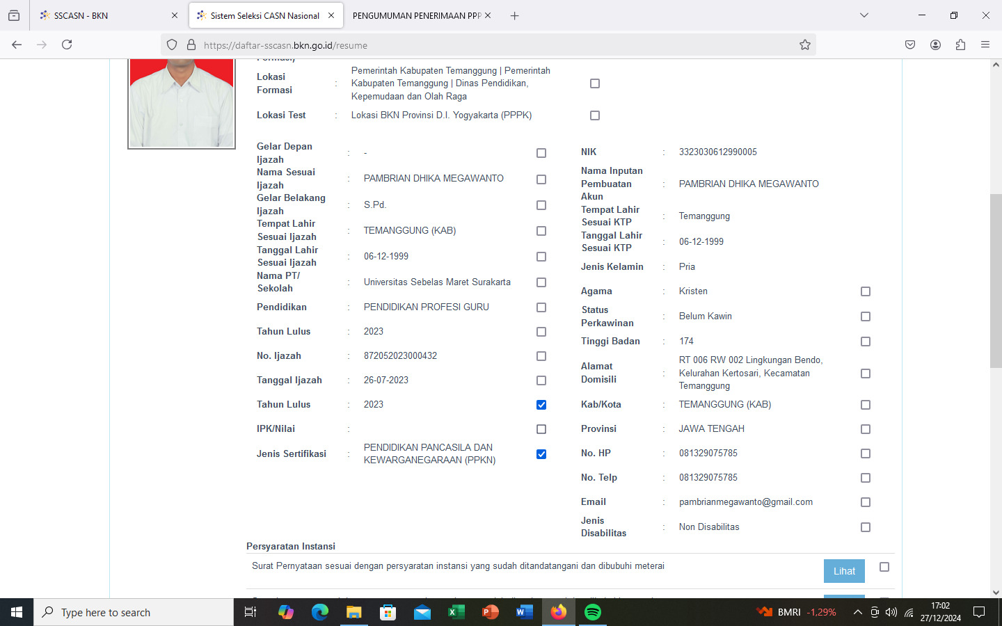The width and height of the screenshot is (1002, 626).
Task: Close the SSCASN - BKN tab
Action: click(x=175, y=15)
